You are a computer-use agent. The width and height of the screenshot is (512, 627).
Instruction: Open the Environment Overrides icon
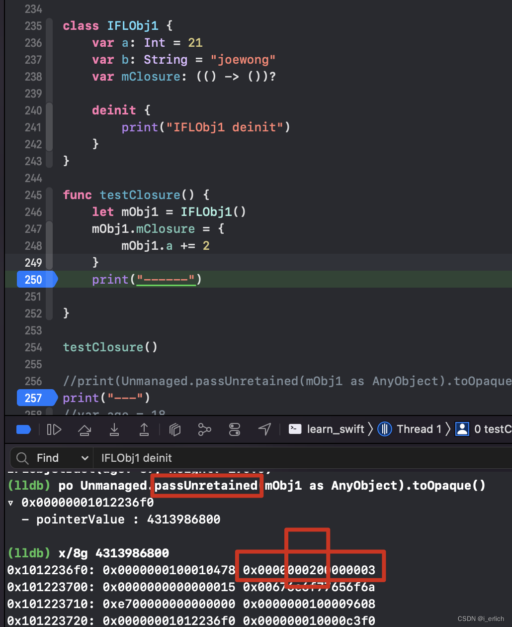235,429
